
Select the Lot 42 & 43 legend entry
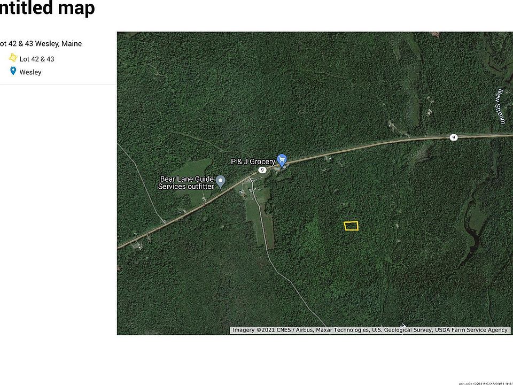pyautogui.click(x=37, y=59)
